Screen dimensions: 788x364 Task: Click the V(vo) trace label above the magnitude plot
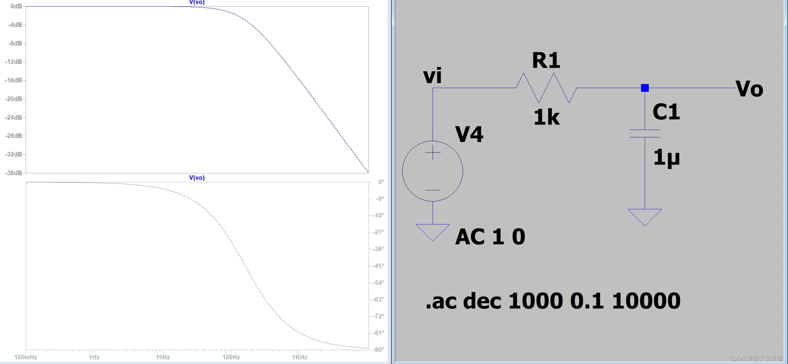click(x=197, y=2)
